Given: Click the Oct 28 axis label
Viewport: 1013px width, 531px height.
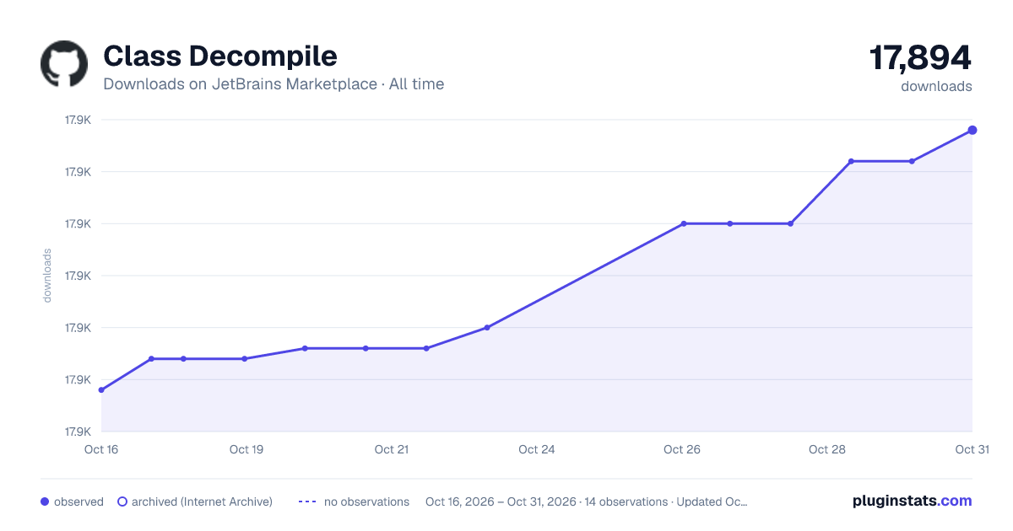Looking at the screenshot, I should [x=827, y=449].
